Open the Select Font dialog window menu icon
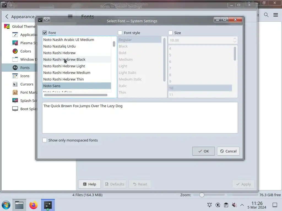Viewport: 282px width, 211px height. (40, 20)
